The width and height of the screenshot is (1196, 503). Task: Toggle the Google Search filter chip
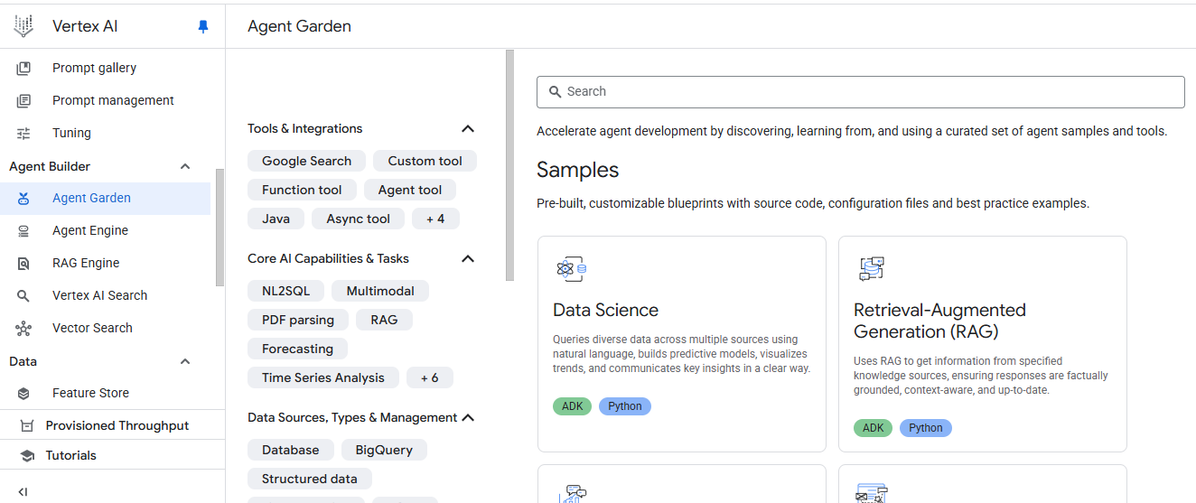306,161
